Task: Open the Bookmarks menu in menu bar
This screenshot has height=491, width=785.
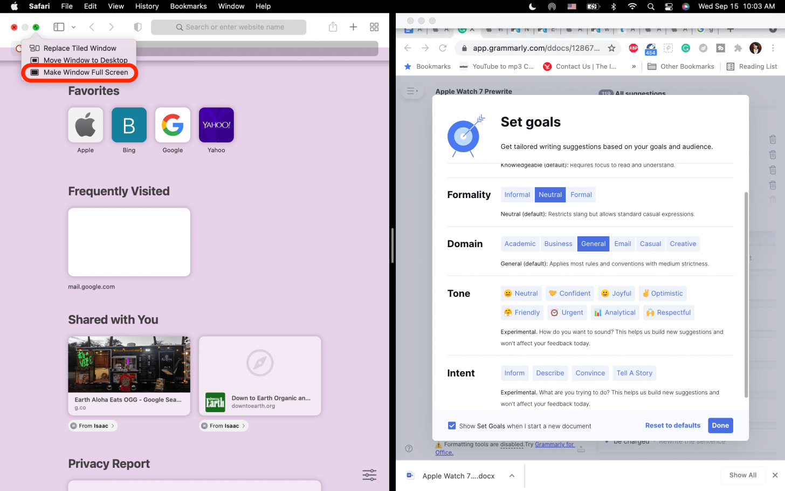Action: [188, 6]
